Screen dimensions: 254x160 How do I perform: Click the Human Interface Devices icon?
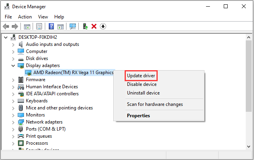coord(21,87)
